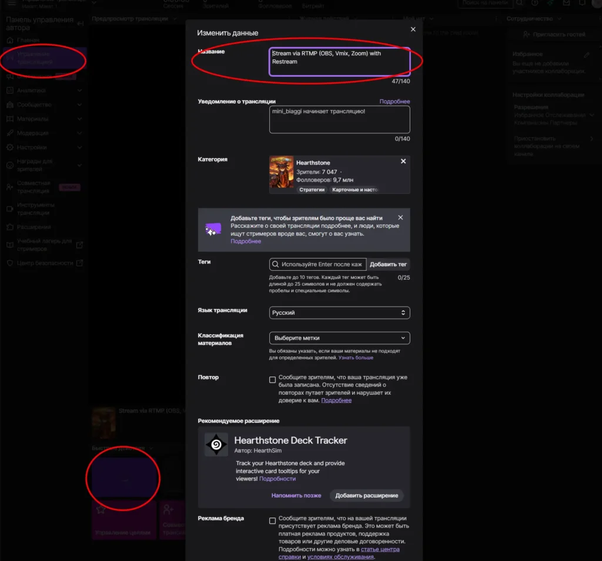The image size is (602, 561).
Task: Click the Напомнить позже link
Action: [x=296, y=495]
